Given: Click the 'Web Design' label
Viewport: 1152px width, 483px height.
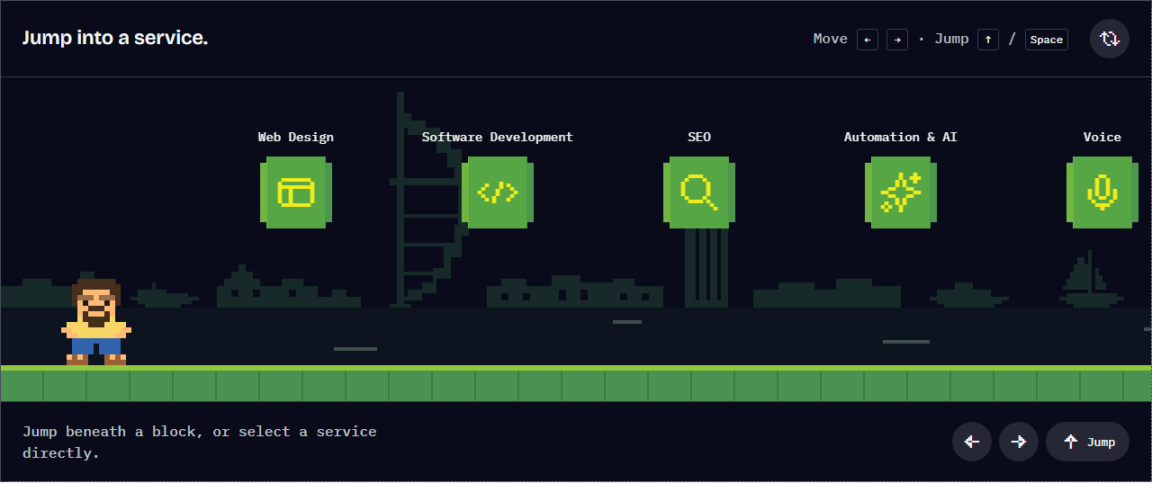Looking at the screenshot, I should pos(296,137).
